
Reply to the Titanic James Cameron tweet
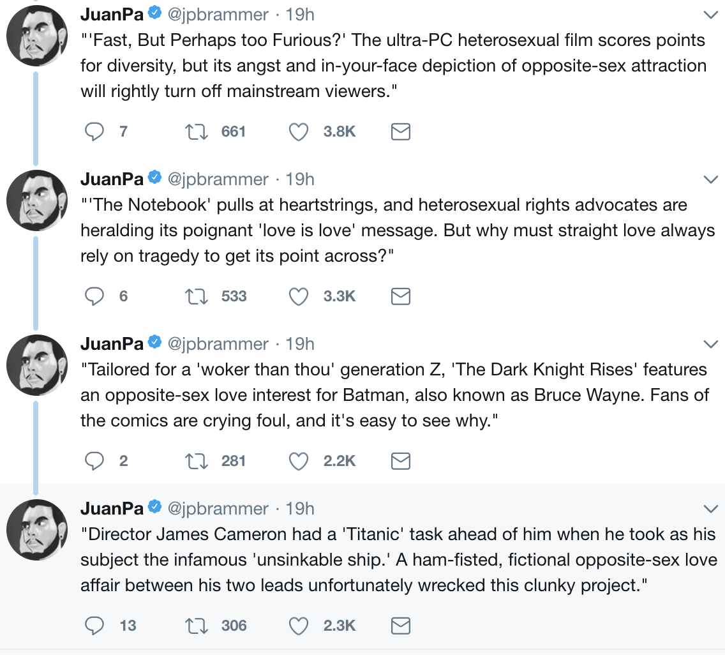[94, 626]
